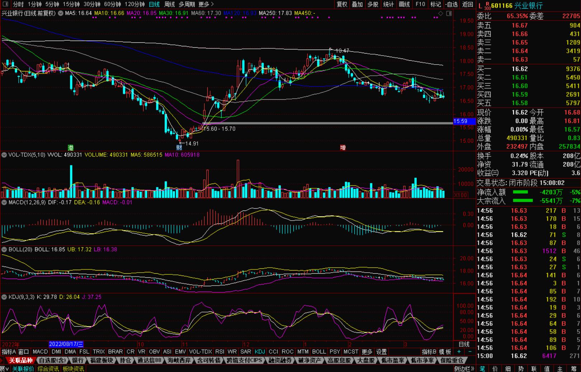
Task: Collapse the sidebar with 侧边栏 toggle
Action: click(x=464, y=369)
